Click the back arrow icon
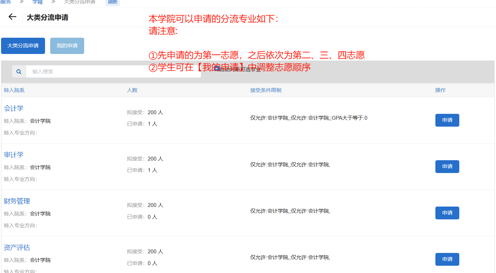 tap(12, 17)
